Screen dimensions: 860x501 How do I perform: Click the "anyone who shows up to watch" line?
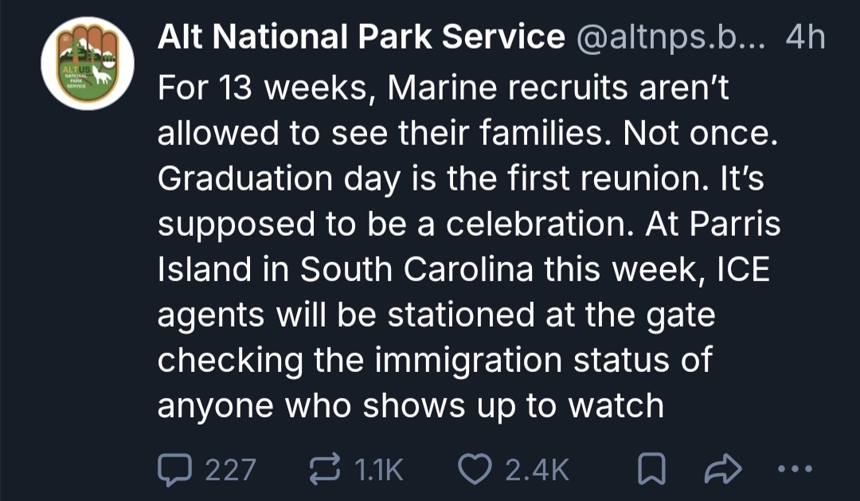tap(410, 405)
